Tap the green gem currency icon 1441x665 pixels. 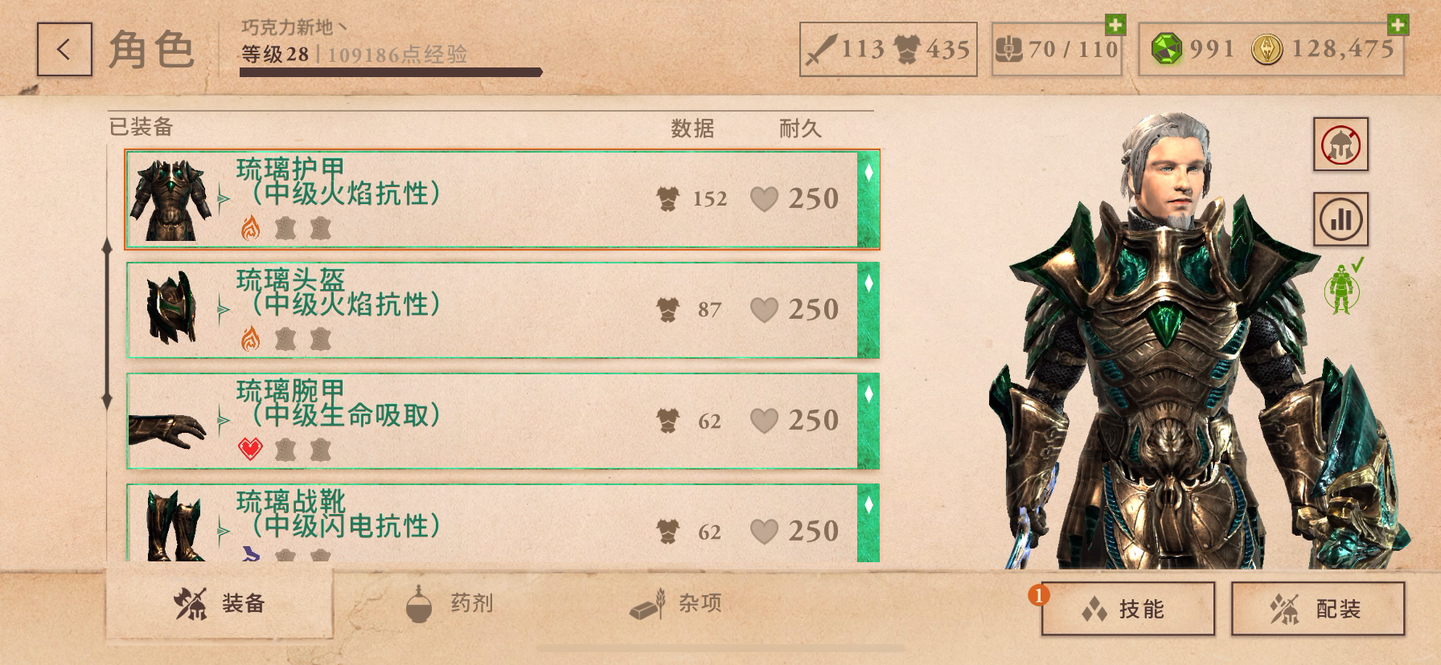tap(1167, 50)
